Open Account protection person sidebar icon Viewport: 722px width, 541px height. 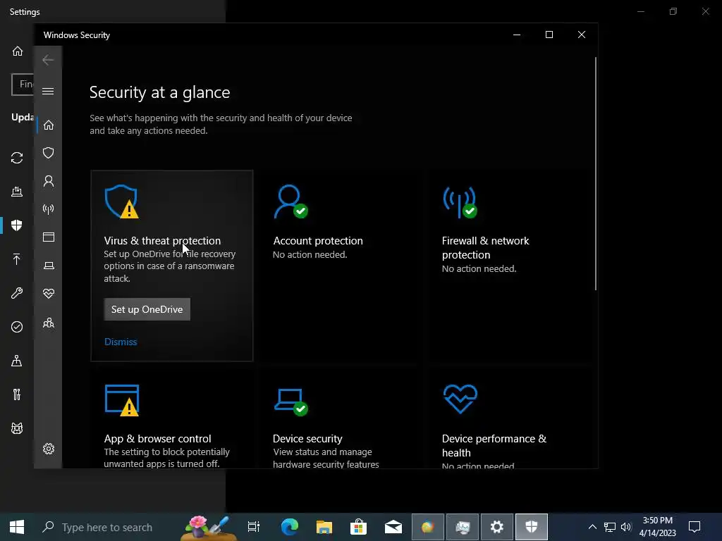[x=49, y=181]
